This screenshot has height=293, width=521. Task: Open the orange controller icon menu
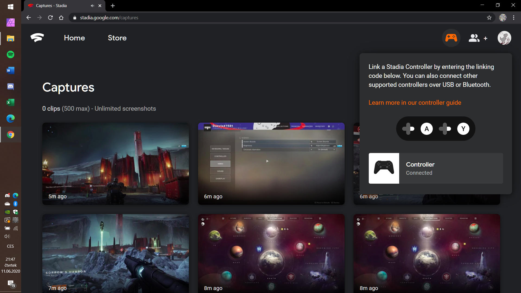(x=451, y=38)
